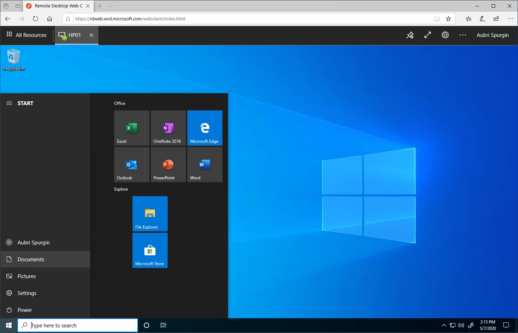Screen dimensions: 518x333
Task: Focus the 'Type here to search' box
Action: 78,326
